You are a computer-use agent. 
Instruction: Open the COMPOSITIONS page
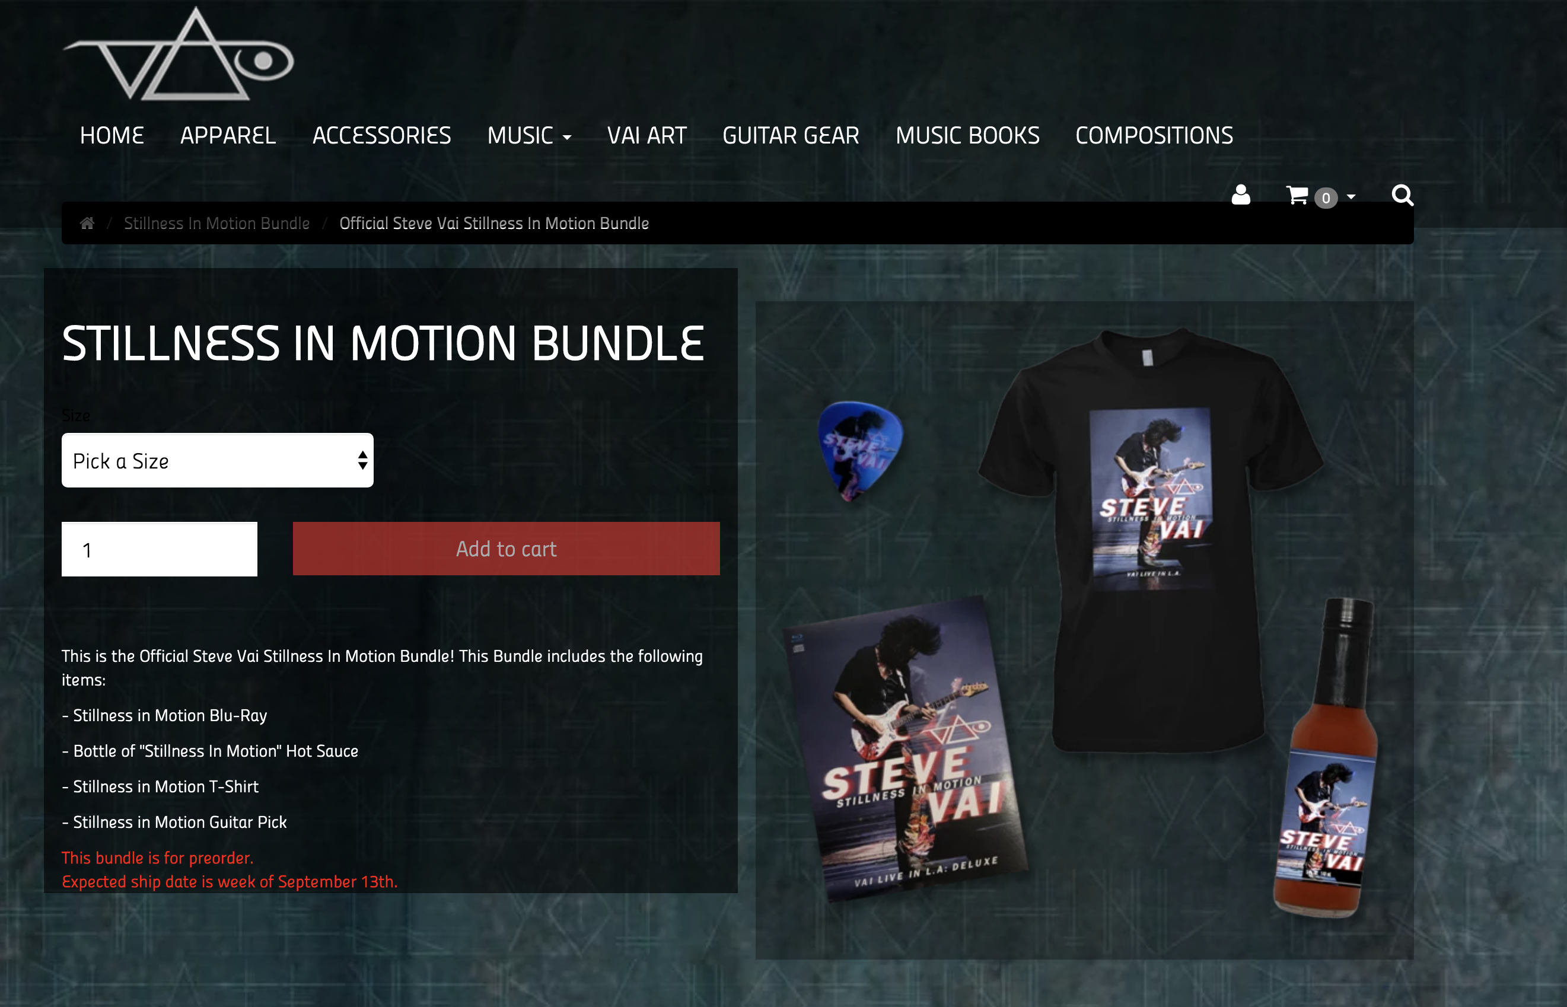click(x=1154, y=135)
